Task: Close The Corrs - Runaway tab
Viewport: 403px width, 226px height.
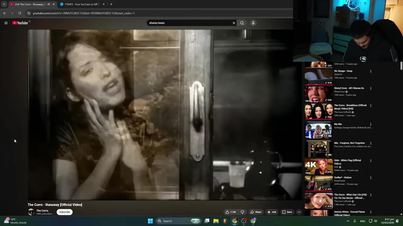Action: click(x=54, y=4)
